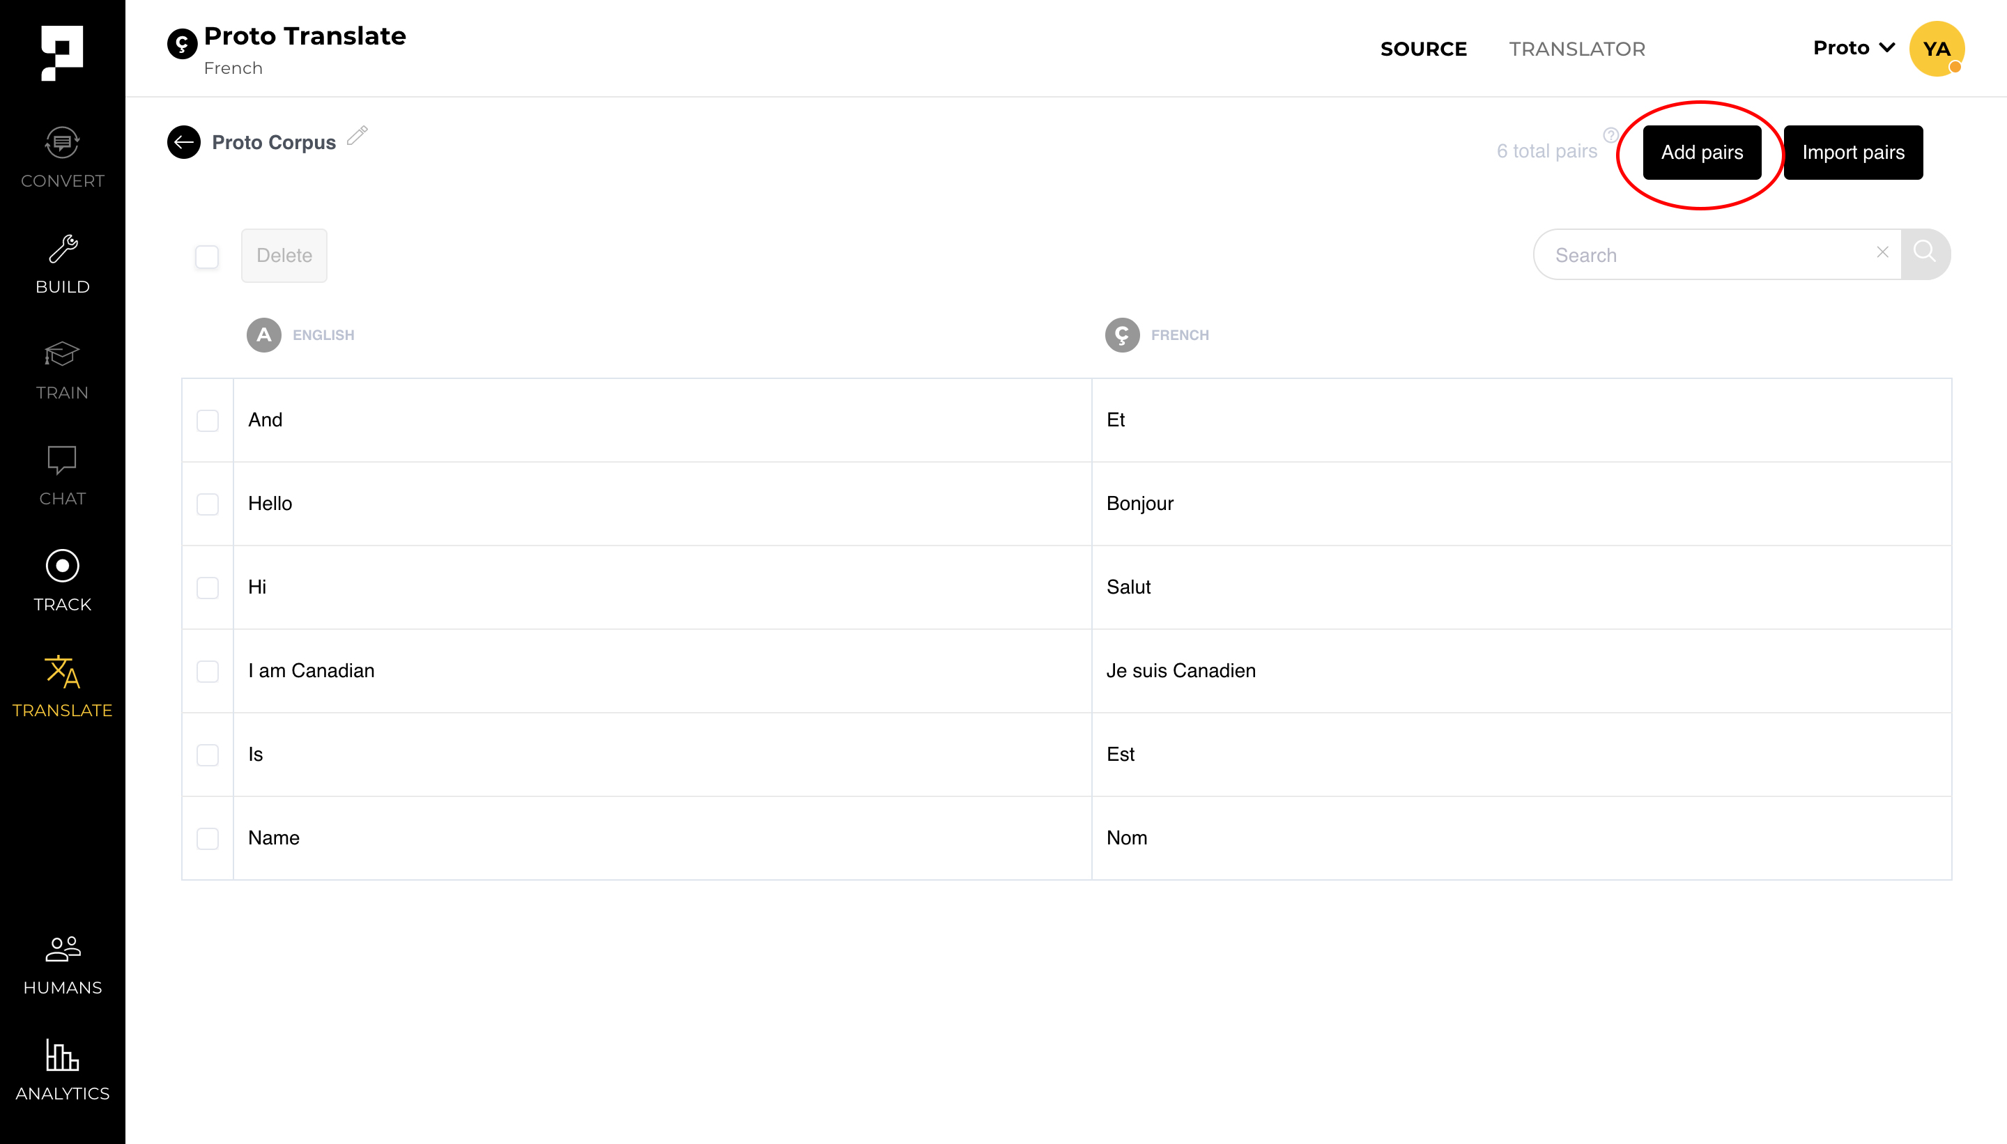Click the back arrow beside Proto Corpus
This screenshot has height=1144, width=2007.
(184, 142)
